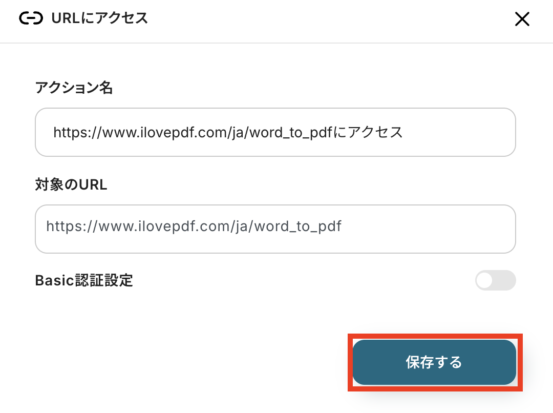Click the 対象のURL field label
Viewport: 553px width, 413px height.
click(71, 185)
